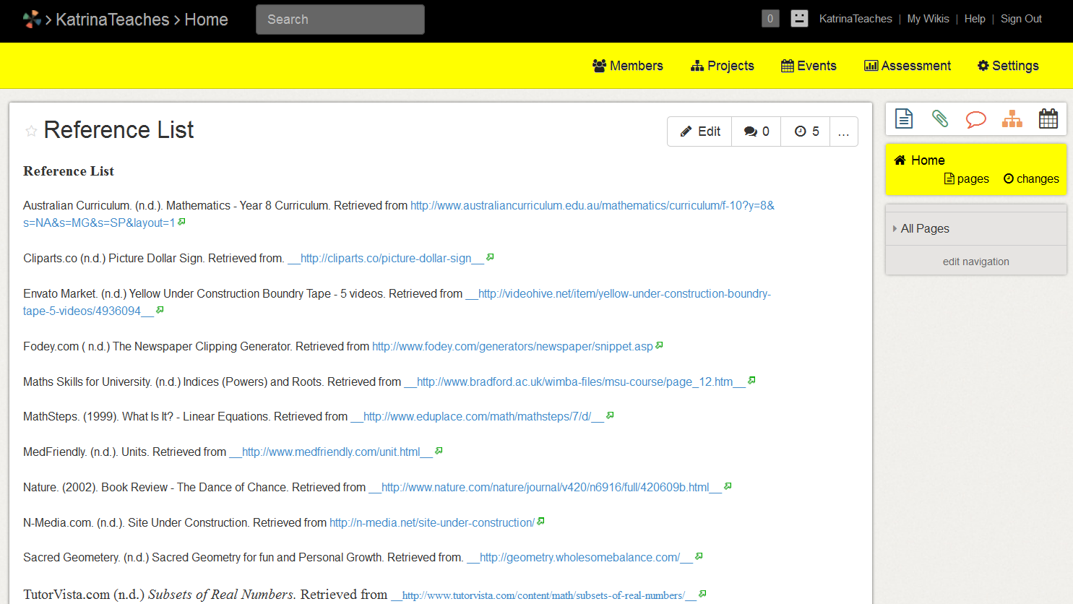
Task: Focus the Search input field
Action: (x=340, y=20)
